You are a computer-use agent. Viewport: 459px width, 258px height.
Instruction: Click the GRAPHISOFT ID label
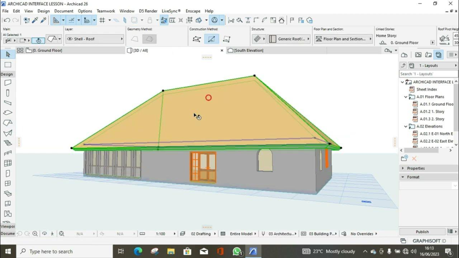429,241
